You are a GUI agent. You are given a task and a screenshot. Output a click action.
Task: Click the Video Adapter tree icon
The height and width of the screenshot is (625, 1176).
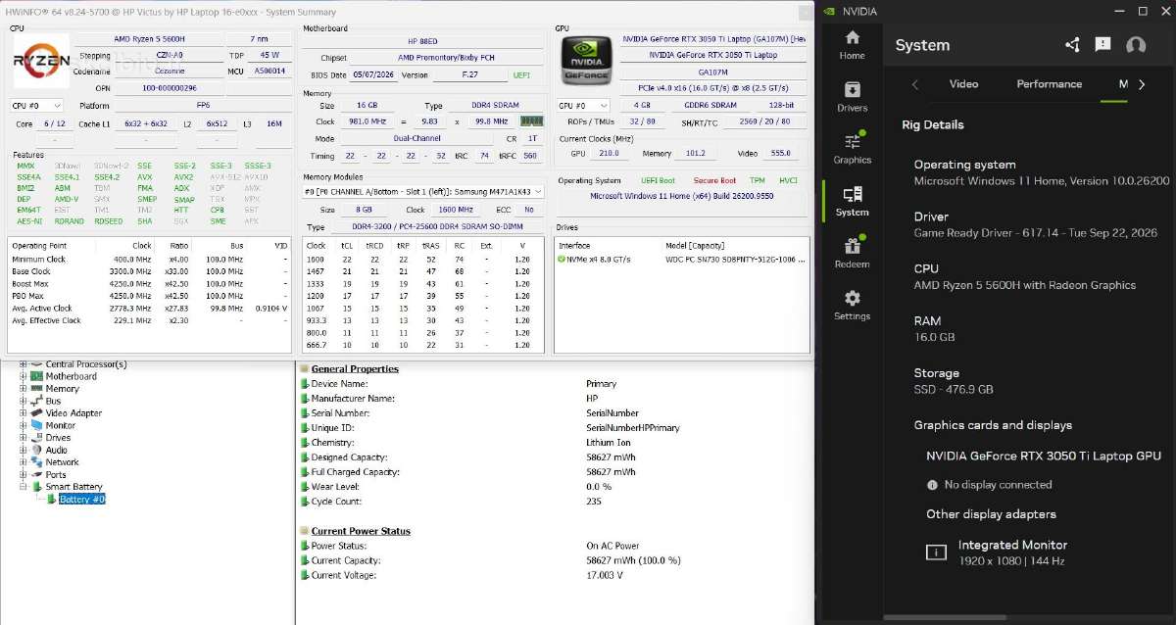36,413
